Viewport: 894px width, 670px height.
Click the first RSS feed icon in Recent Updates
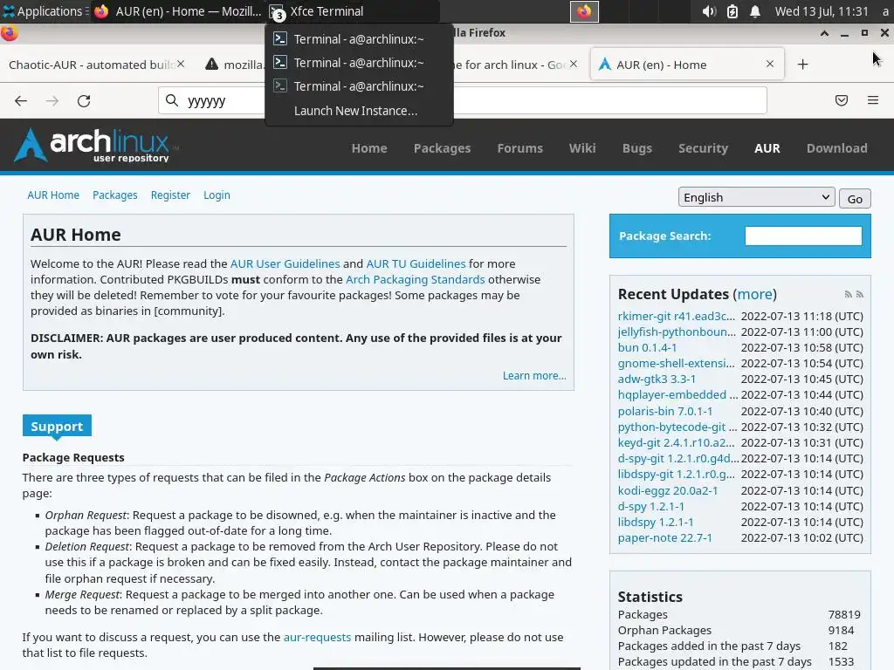(x=849, y=295)
